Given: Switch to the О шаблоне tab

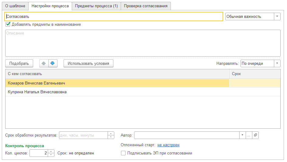Looking at the screenshot, I should (x=15, y=6).
